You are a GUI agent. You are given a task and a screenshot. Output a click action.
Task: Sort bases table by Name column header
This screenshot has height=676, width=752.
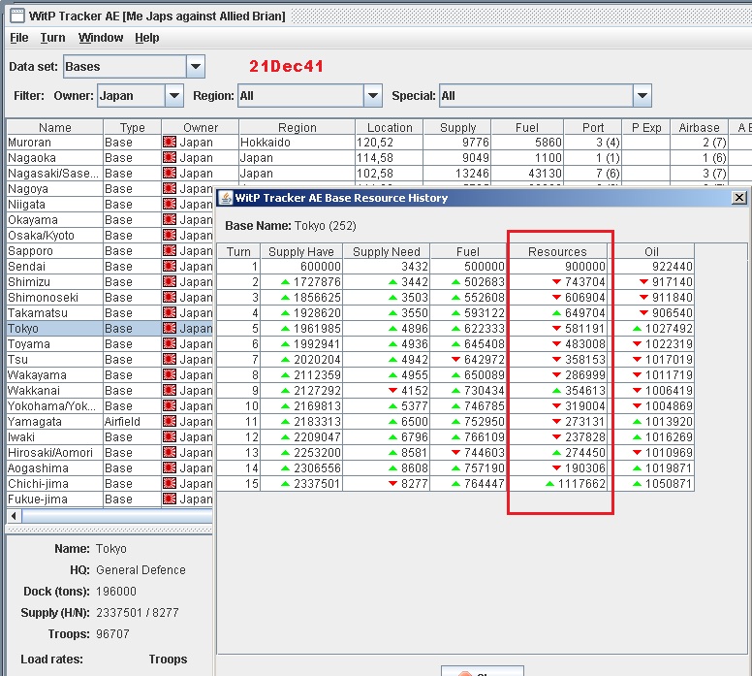pyautogui.click(x=54, y=127)
